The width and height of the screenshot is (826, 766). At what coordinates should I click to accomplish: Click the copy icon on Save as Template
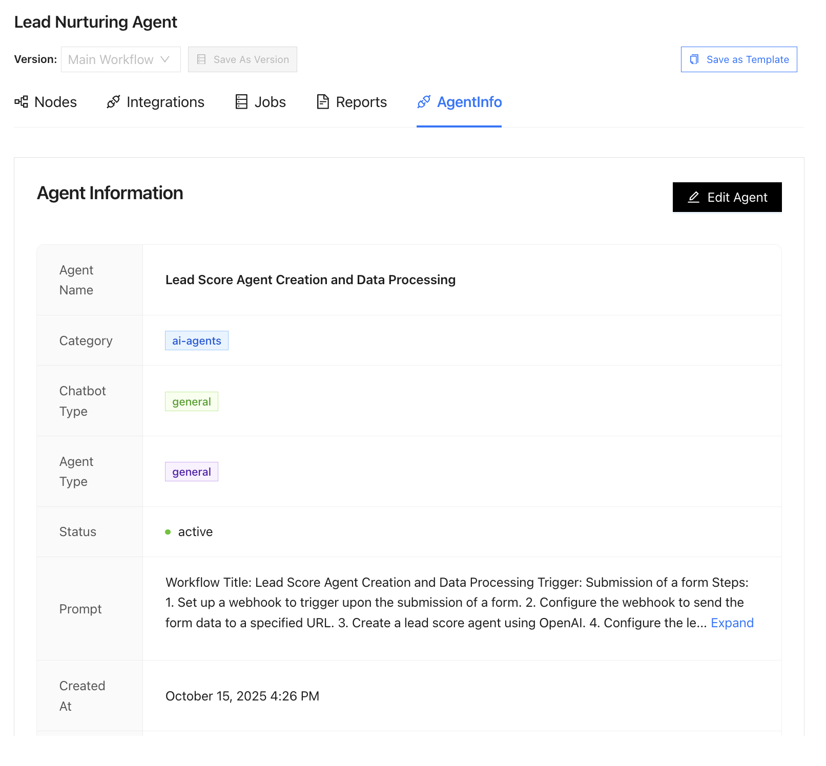(x=694, y=59)
